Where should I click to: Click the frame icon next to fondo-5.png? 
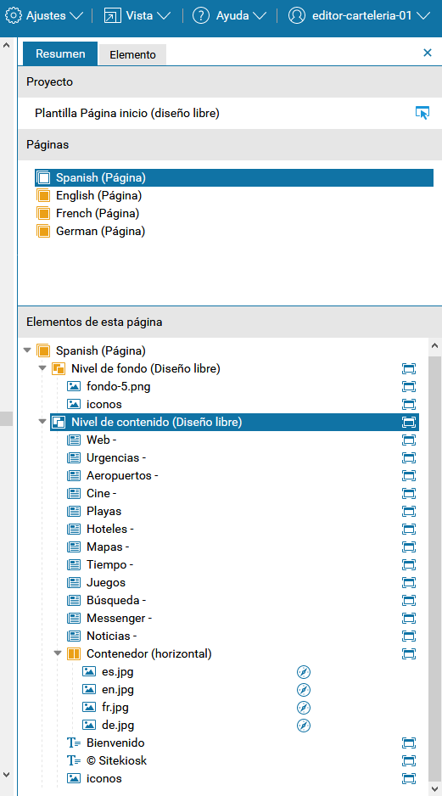click(409, 386)
